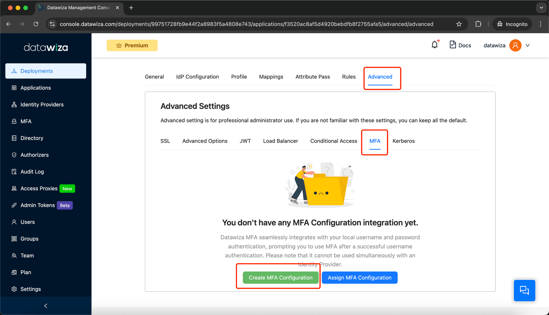Click the Incognito indicator

(512, 24)
